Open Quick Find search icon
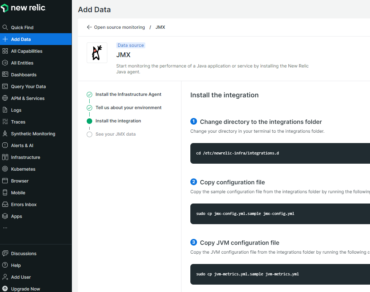Viewport: 370px width, 292px height. [5, 27]
